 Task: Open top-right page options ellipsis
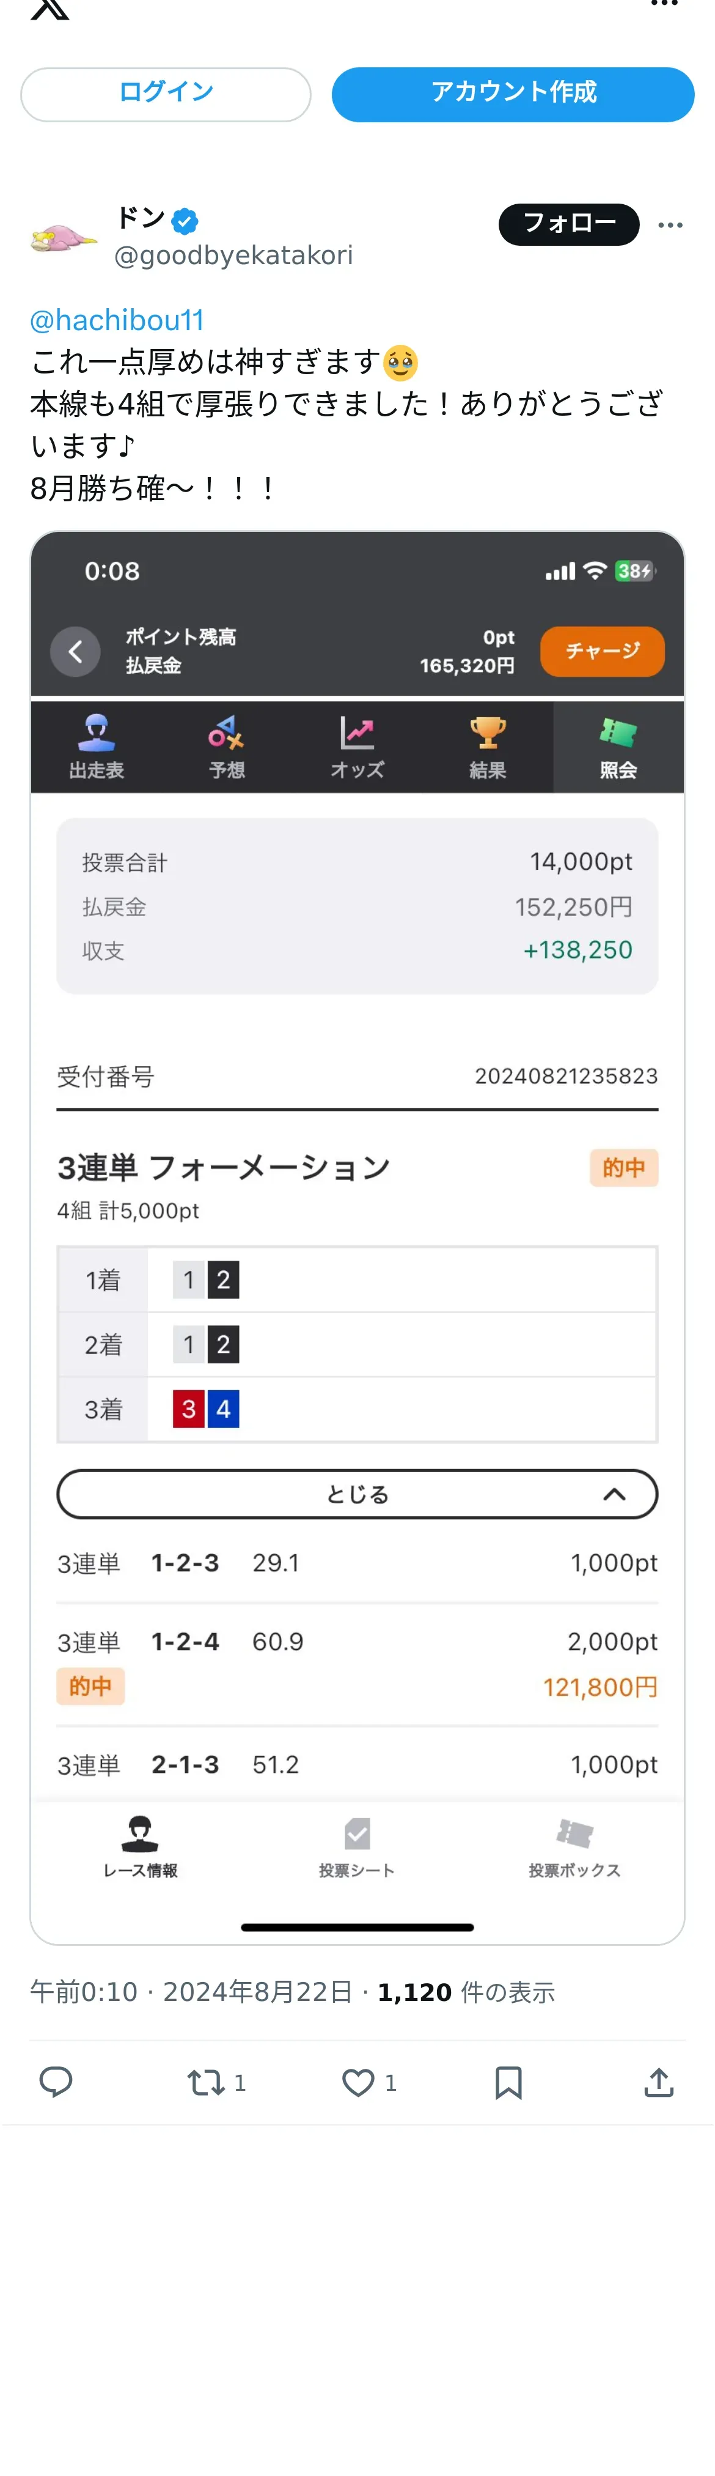tap(664, 4)
